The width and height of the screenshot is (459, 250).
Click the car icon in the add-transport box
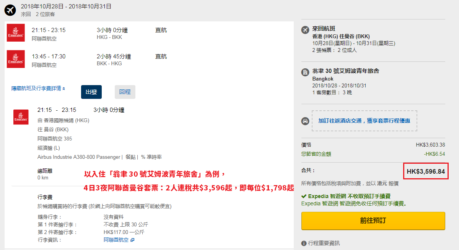pyautogui.click(x=305, y=121)
